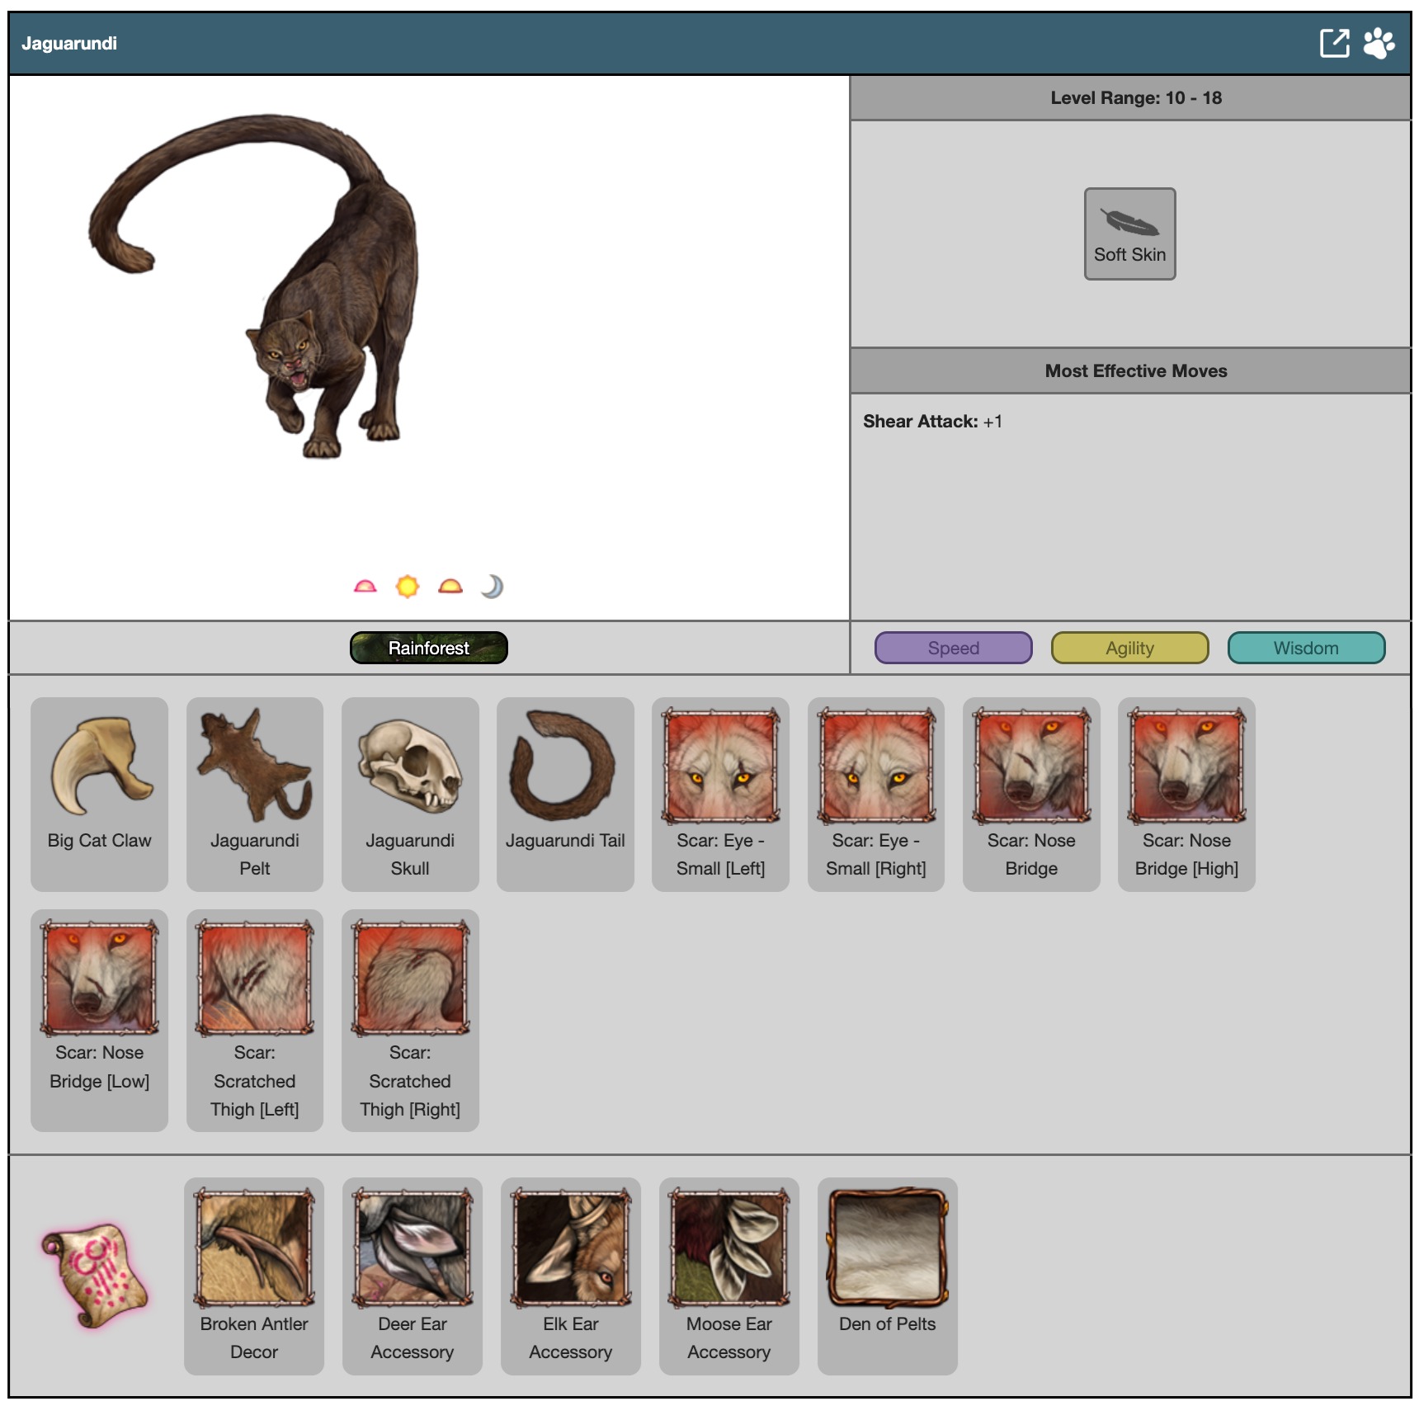The width and height of the screenshot is (1419, 1406).
Task: Open the pink glowing scroll recipe icon
Action: click(x=96, y=1275)
